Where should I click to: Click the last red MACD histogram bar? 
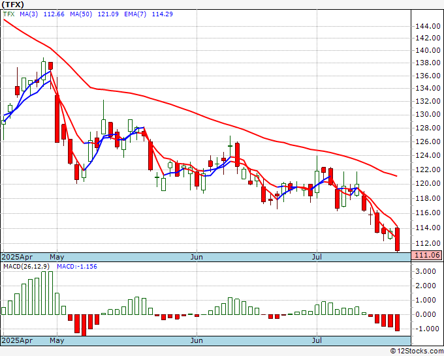pyautogui.click(x=397, y=323)
